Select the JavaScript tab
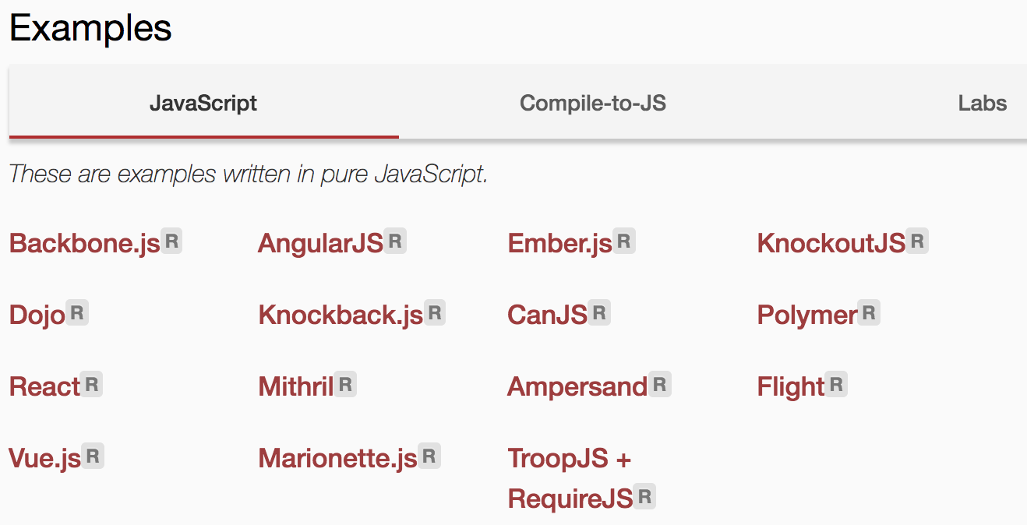This screenshot has height=525, width=1027. pos(203,102)
